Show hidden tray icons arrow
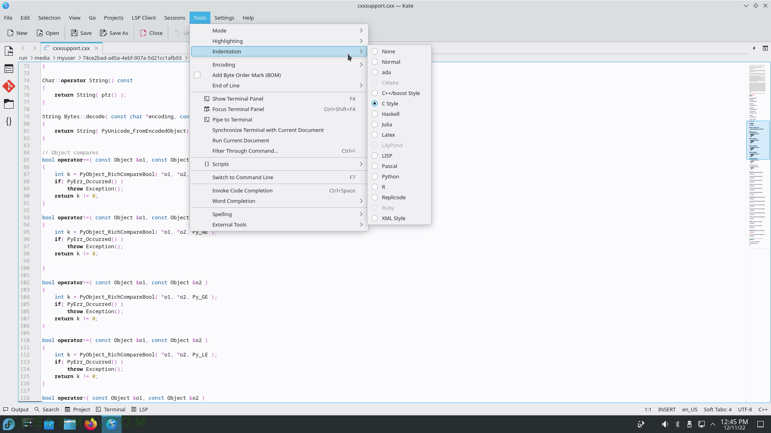Image resolution: width=771 pixels, height=433 pixels. (x=713, y=424)
